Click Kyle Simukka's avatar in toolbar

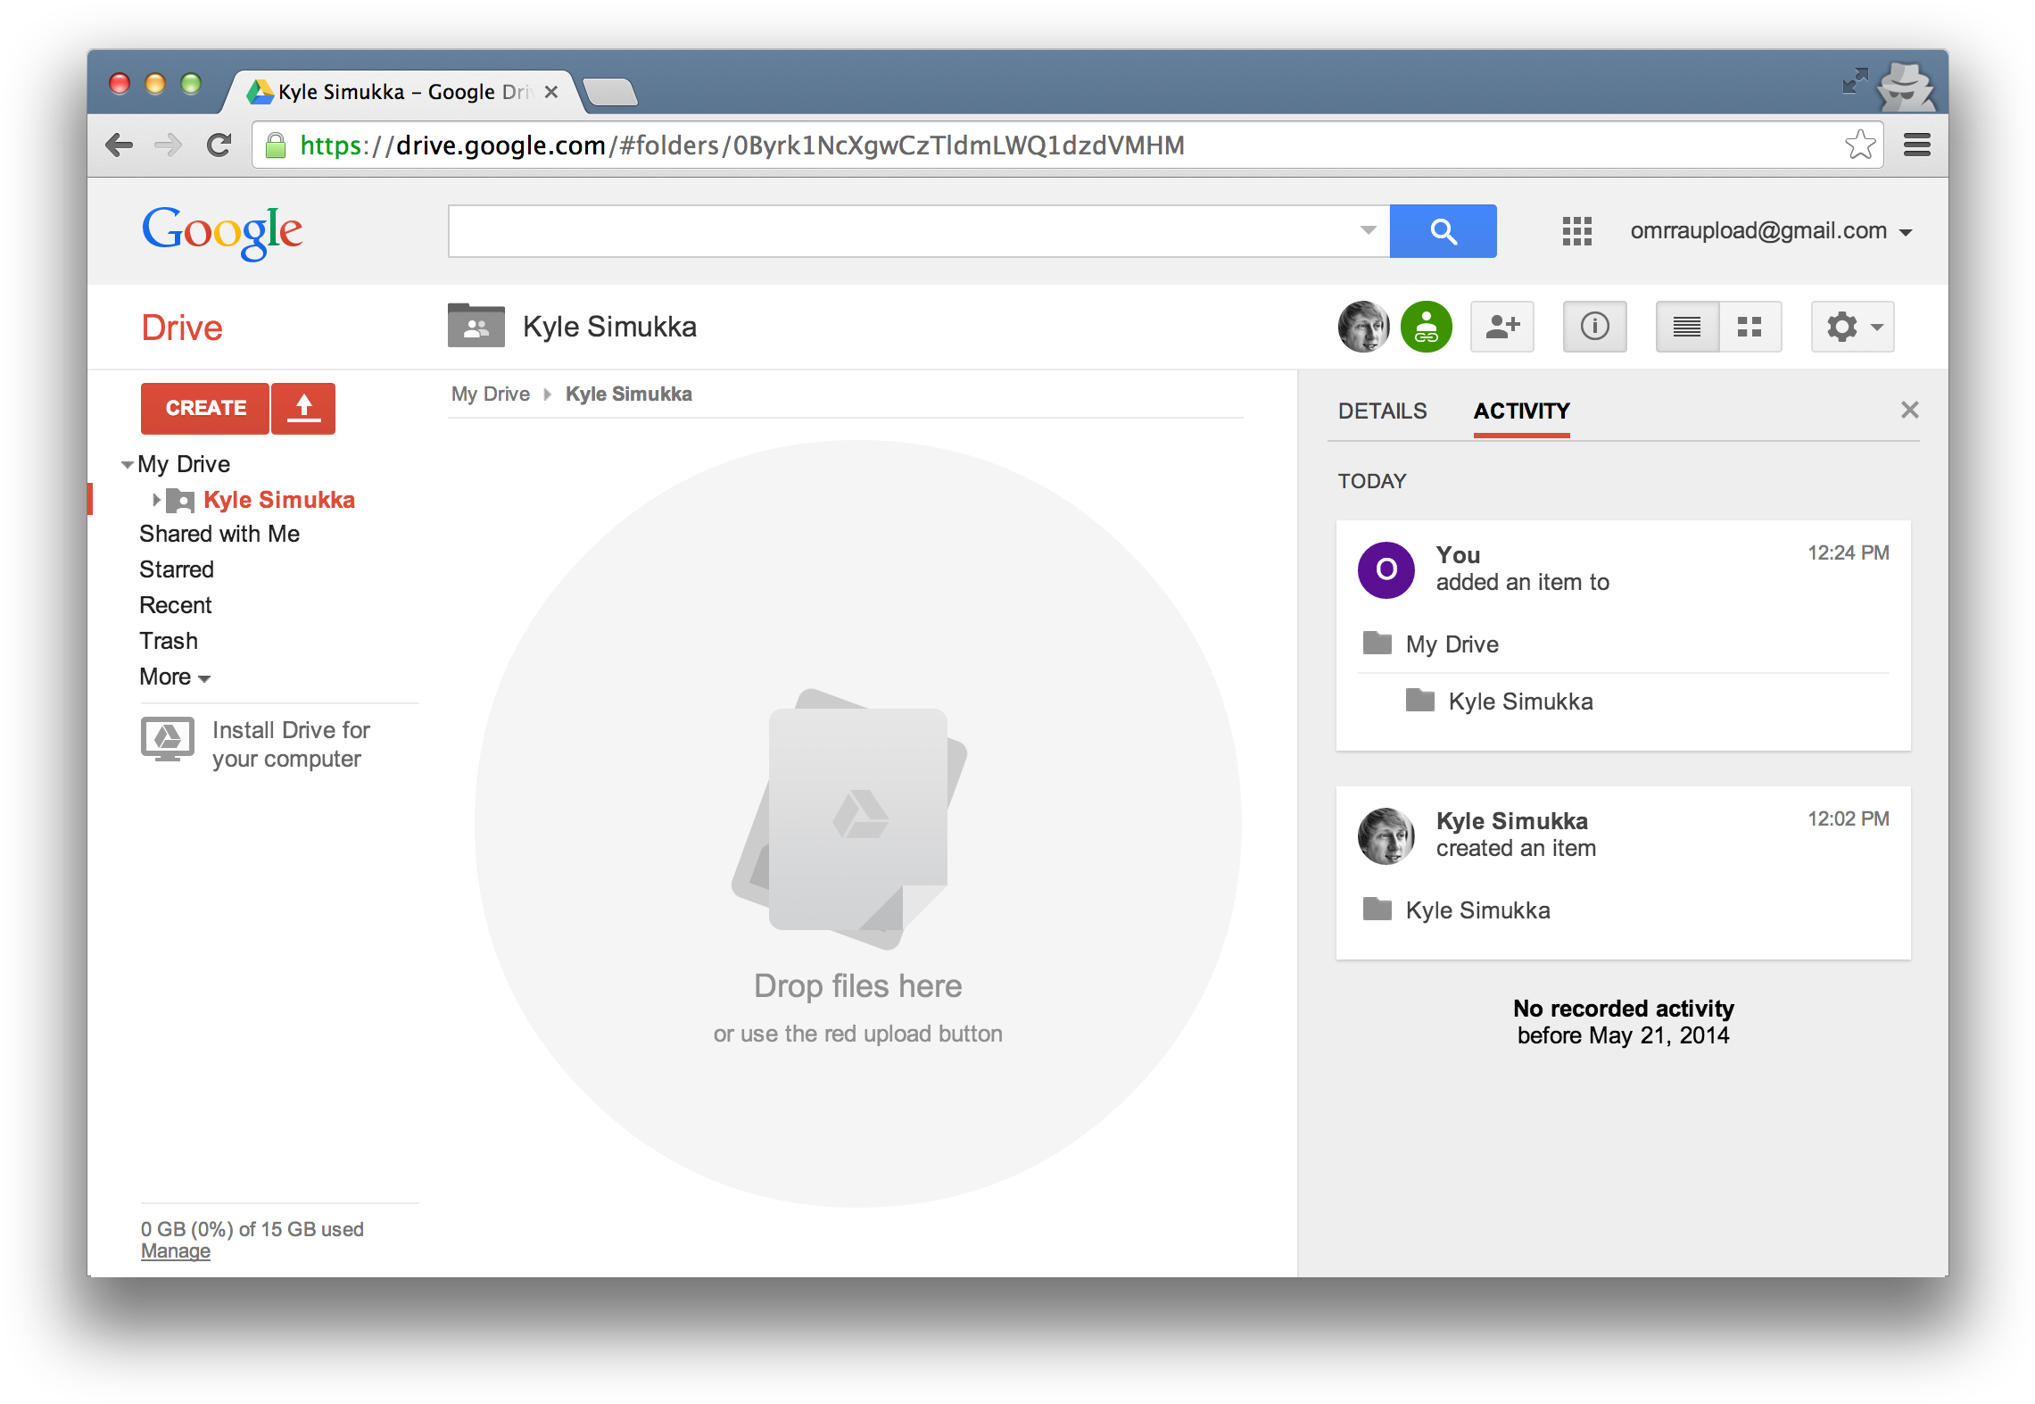click(1363, 327)
